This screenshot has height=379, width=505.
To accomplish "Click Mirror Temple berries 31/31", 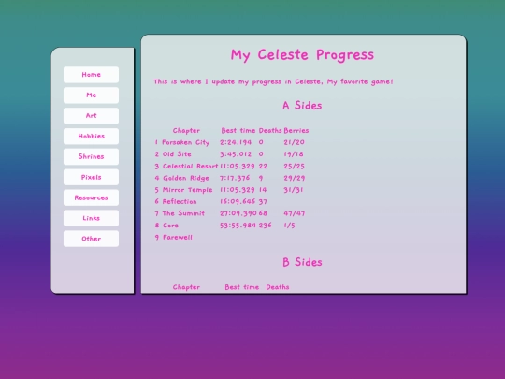I will pos(294,190).
